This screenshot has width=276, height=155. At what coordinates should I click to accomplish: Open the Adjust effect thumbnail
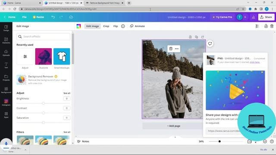[25, 56]
